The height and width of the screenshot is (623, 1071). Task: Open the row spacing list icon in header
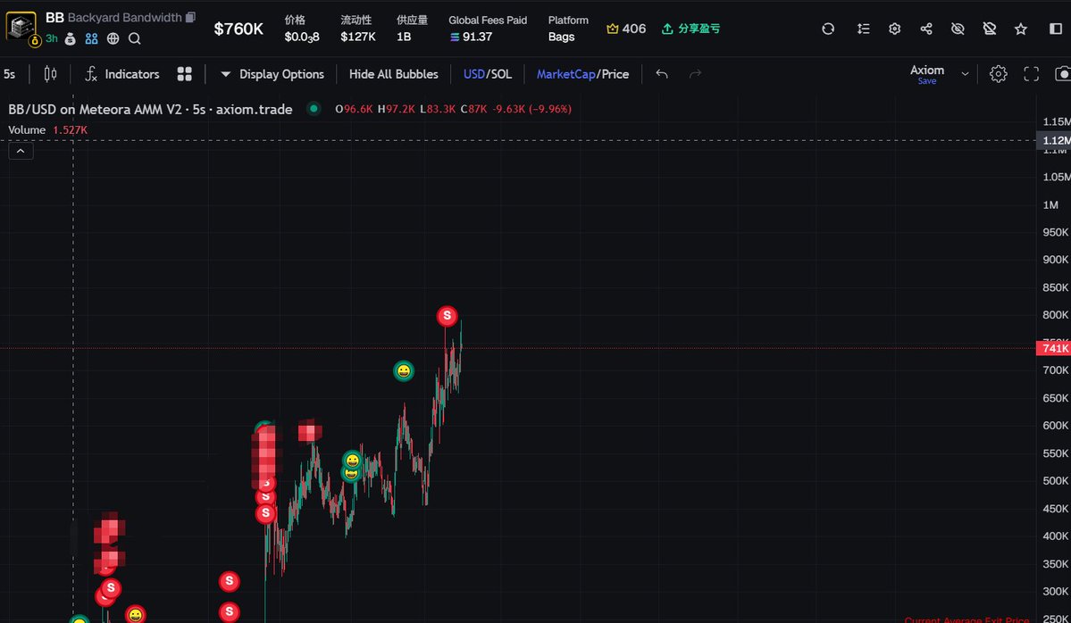tap(864, 29)
